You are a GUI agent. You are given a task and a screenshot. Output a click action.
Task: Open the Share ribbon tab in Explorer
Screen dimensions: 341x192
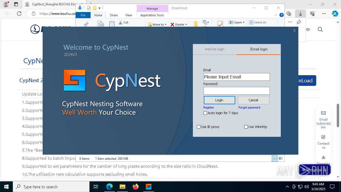click(114, 15)
